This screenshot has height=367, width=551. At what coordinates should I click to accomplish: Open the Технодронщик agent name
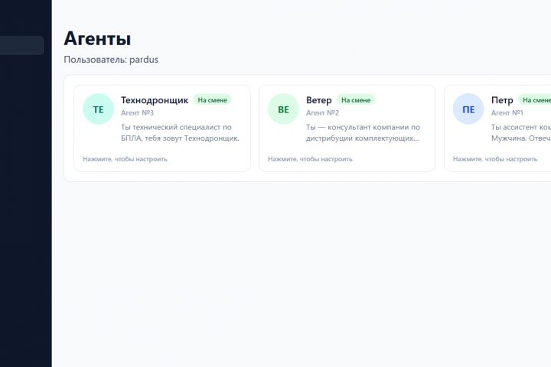pyautogui.click(x=155, y=100)
